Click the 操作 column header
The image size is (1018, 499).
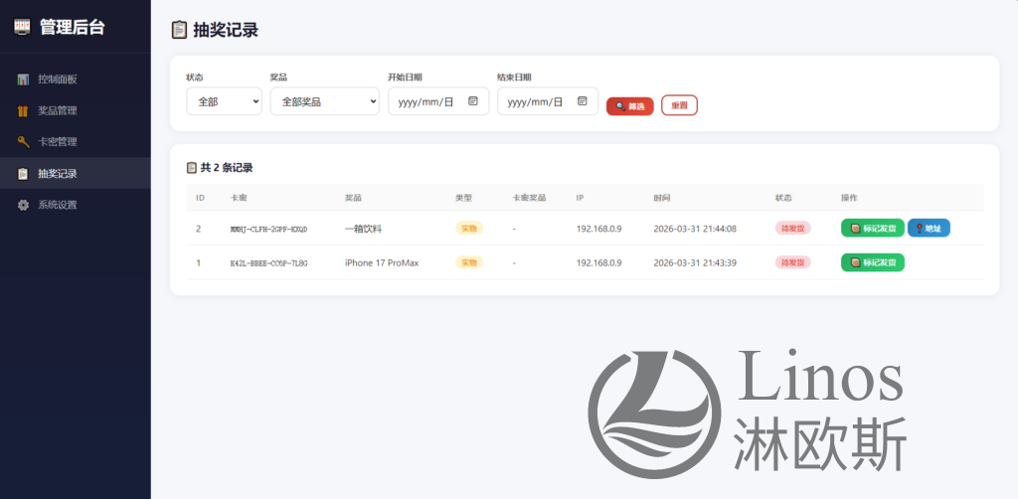(x=849, y=197)
